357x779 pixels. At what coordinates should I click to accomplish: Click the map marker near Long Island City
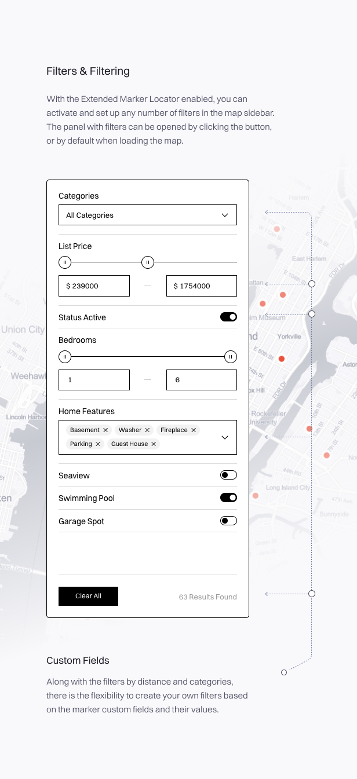pyautogui.click(x=255, y=496)
